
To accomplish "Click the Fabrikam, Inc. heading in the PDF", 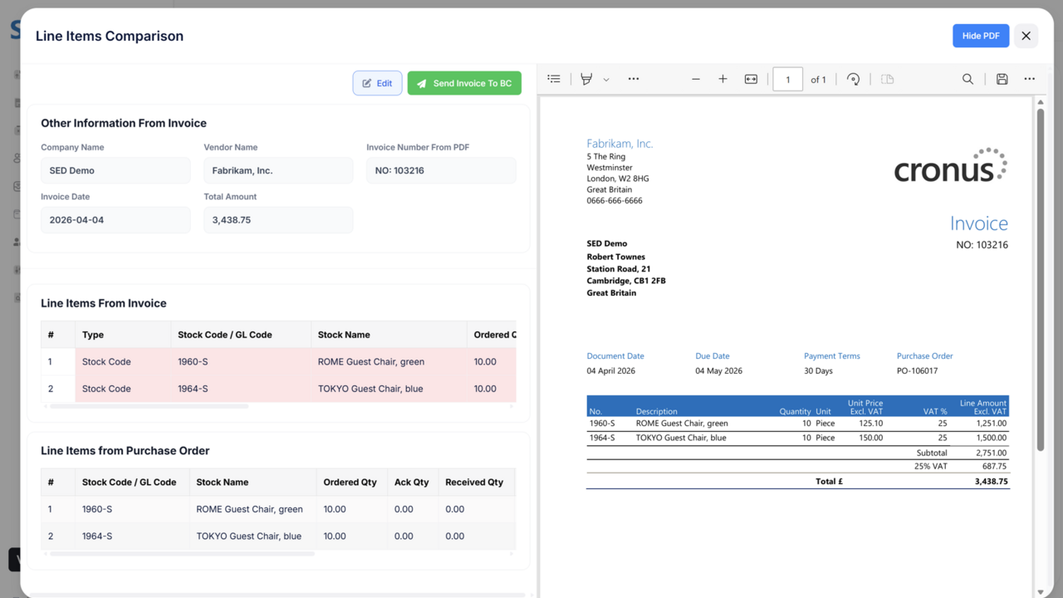I will pyautogui.click(x=620, y=144).
